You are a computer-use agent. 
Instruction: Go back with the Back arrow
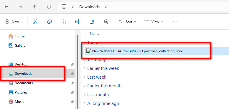(x=6, y=7)
